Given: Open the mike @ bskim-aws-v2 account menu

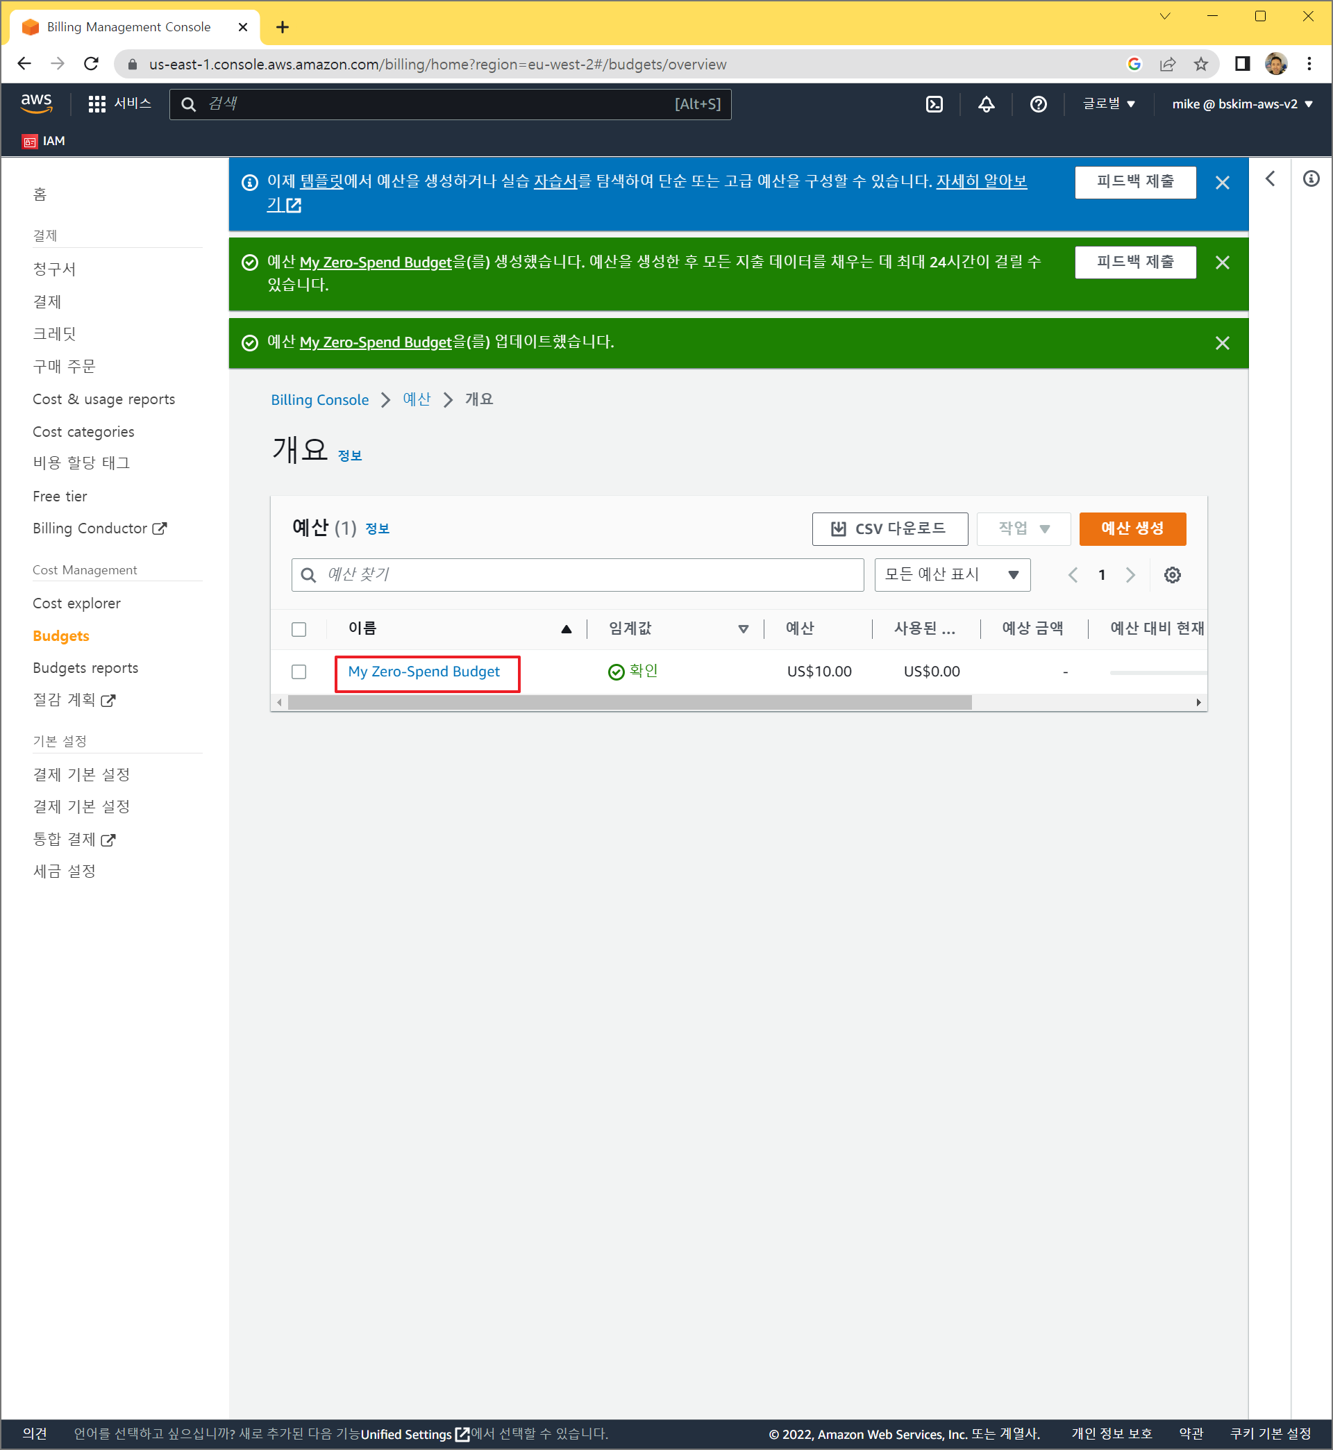Looking at the screenshot, I should pyautogui.click(x=1241, y=104).
